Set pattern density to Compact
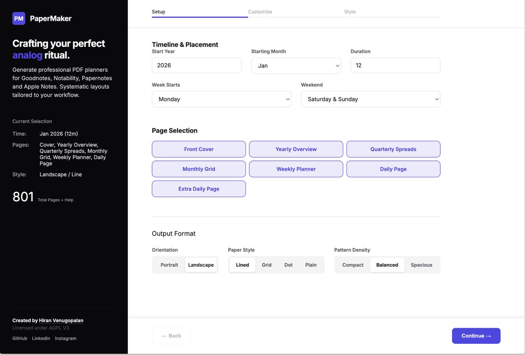The width and height of the screenshot is (525, 355). coord(353,265)
